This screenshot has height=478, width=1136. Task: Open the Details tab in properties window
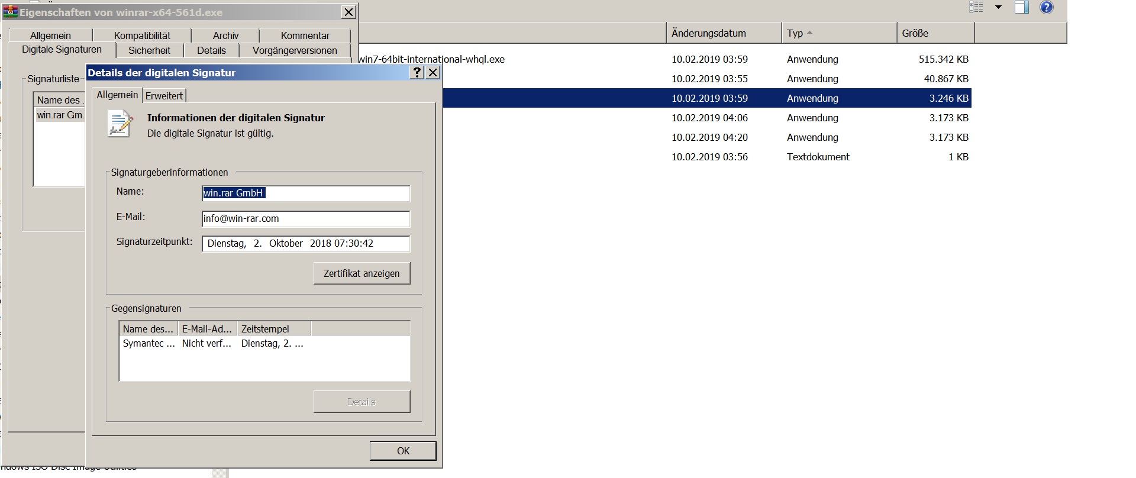click(211, 50)
